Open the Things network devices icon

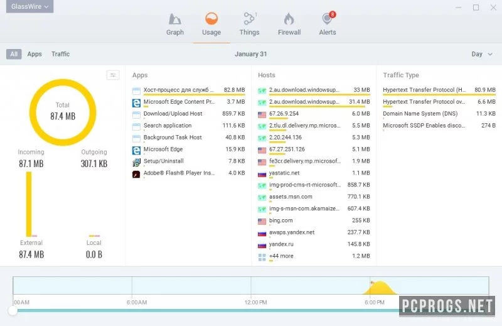point(249,19)
